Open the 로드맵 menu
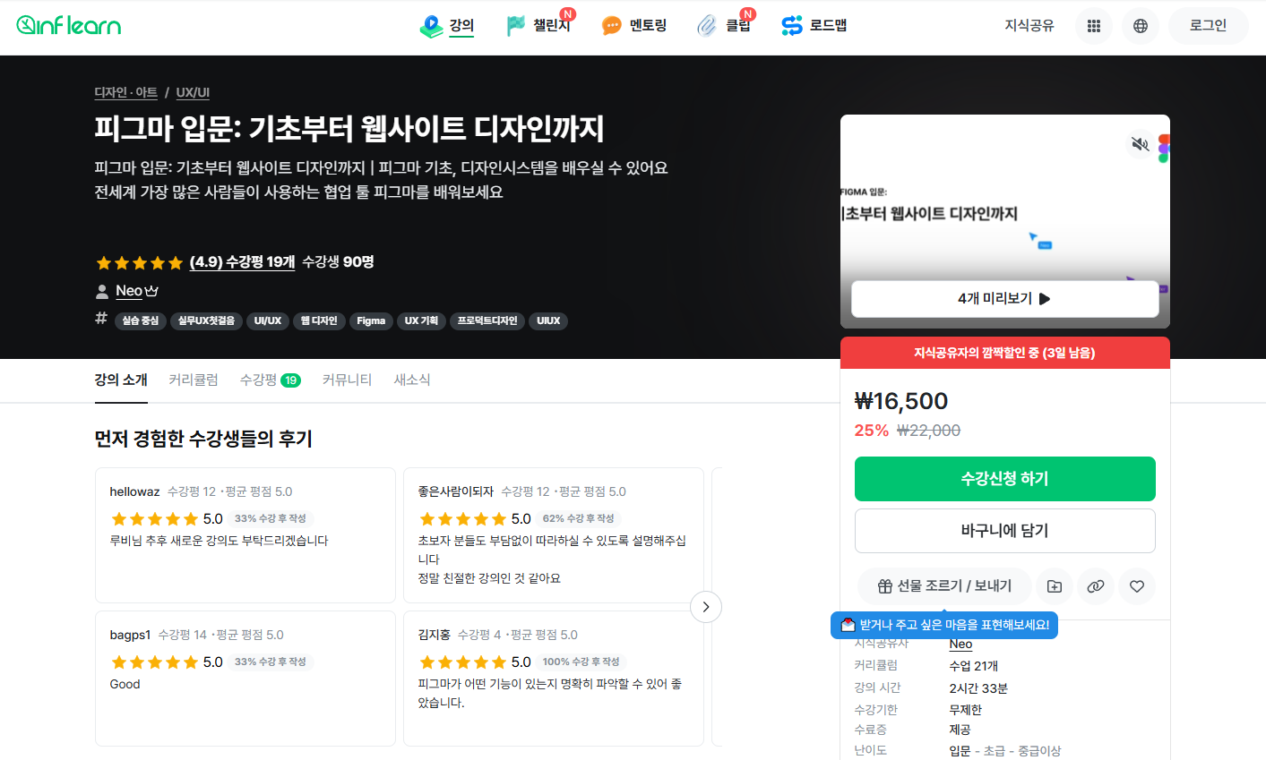Viewport: 1266px width, 760px height. pos(814,26)
